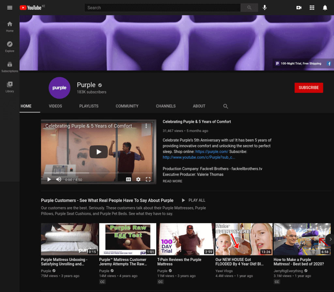Open T-Pain 100 Day Trial thumbnail
Viewport: 334px width, 292px height.
pyautogui.click(x=186, y=239)
